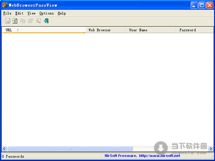Image resolution: width=215 pixels, height=161 pixels.
Task: Click the horizontal scrollbar thumb
Action: tap(70, 149)
